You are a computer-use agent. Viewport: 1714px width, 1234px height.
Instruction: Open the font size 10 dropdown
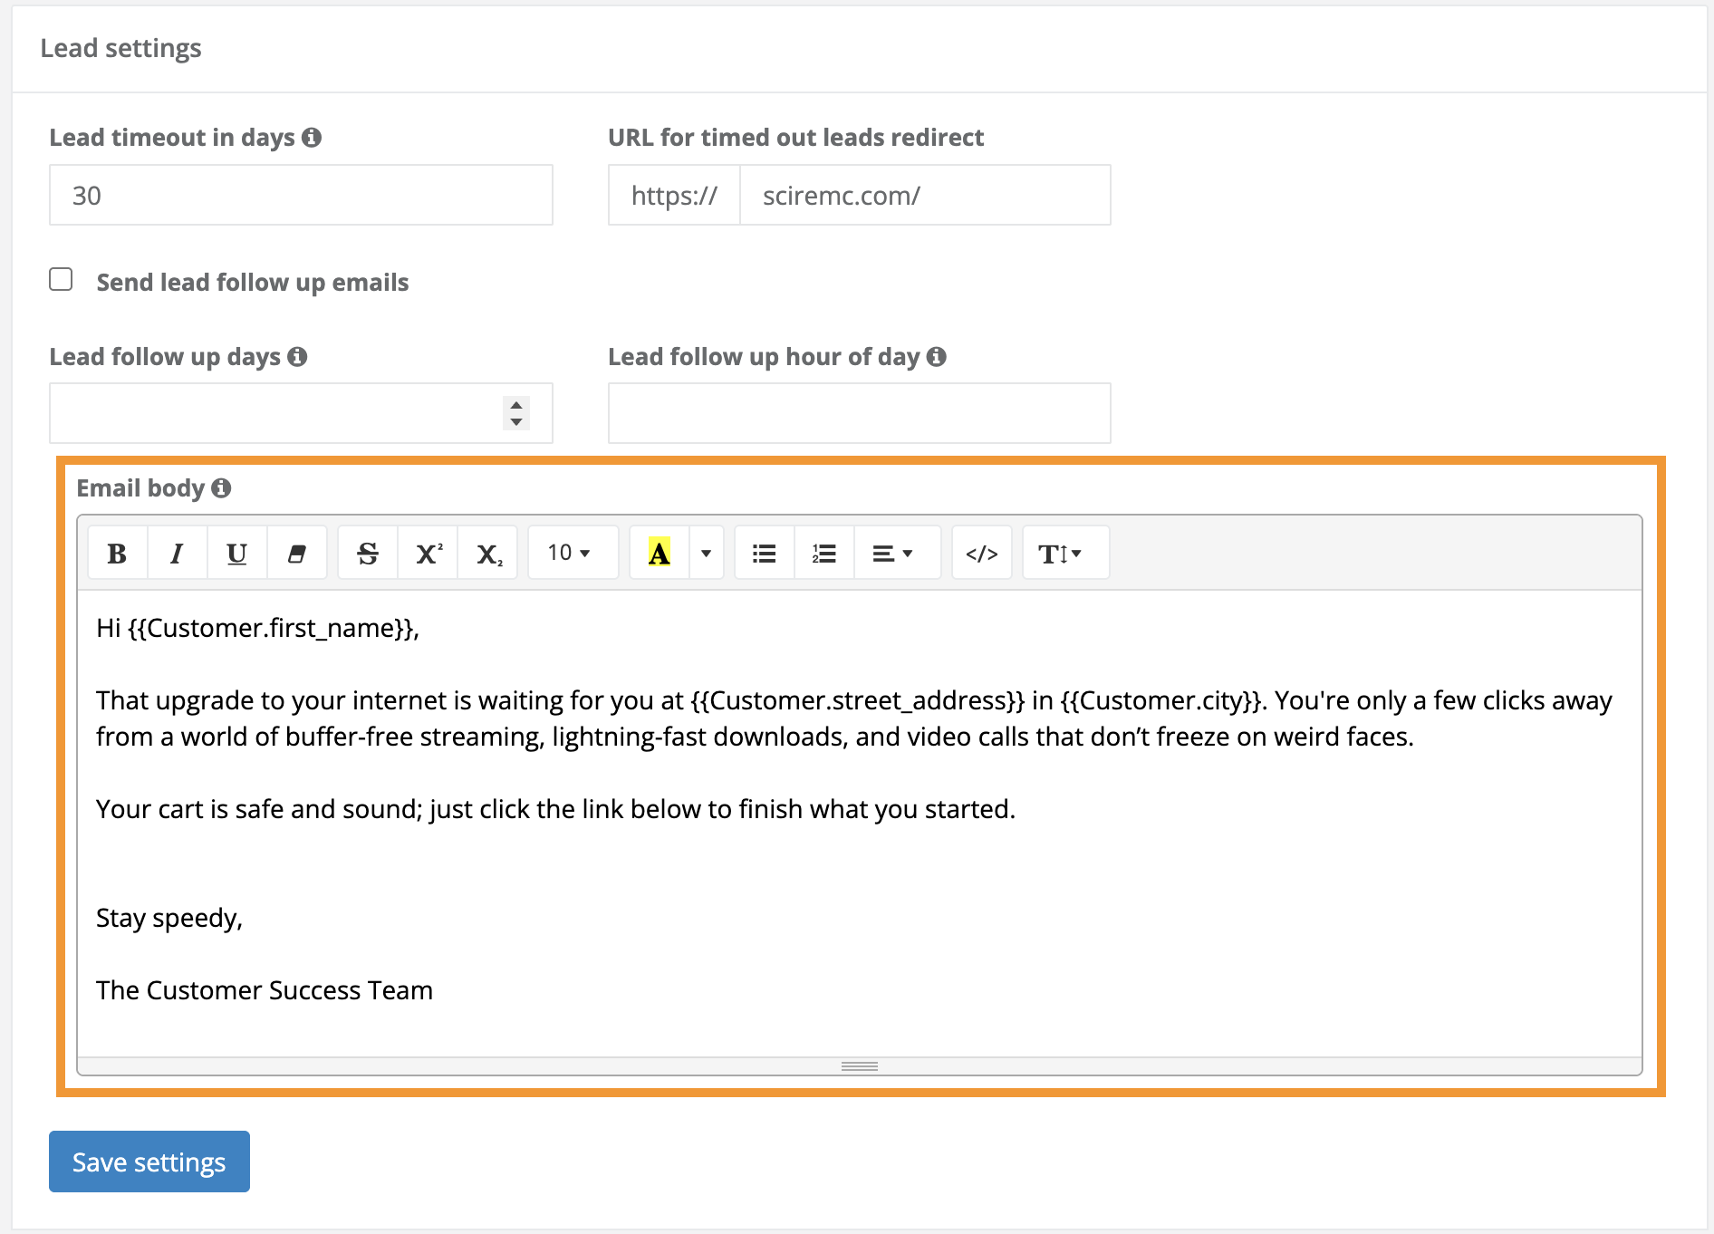[571, 552]
